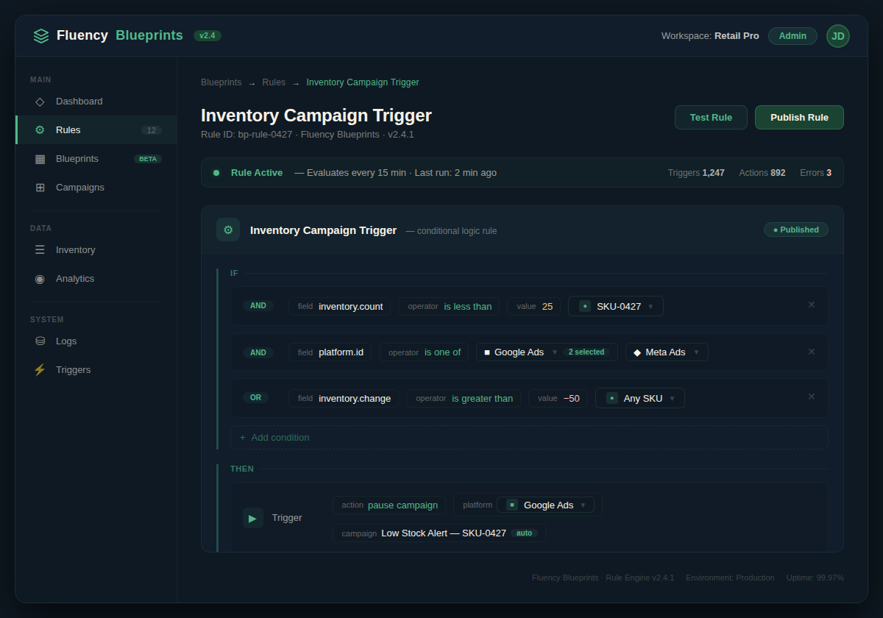Image resolution: width=883 pixels, height=618 pixels.
Task: Edit the value 25 chip
Action: (533, 306)
